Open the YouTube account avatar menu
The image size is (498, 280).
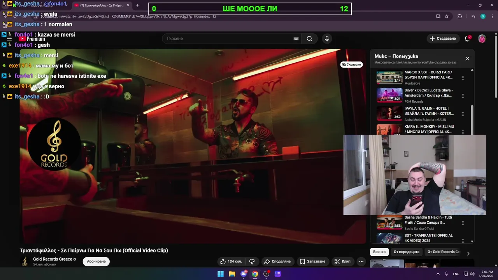pos(482,38)
